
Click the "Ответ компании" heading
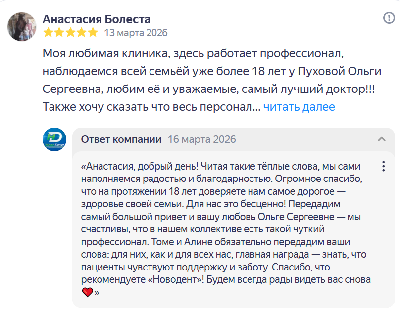click(x=121, y=139)
